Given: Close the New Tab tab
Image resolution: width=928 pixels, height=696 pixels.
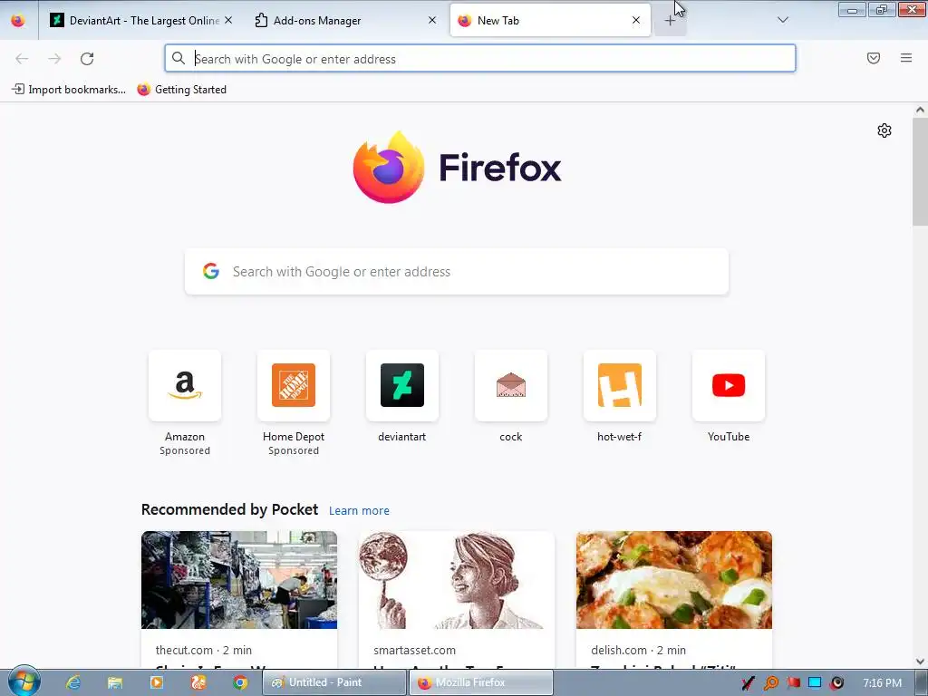Looking at the screenshot, I should pos(635,20).
